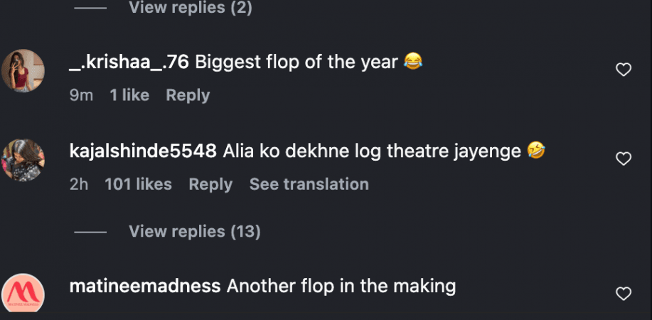Like the _.krishaa_.76 comment with heart
Viewport: 652px width, 320px height.
[x=623, y=70]
